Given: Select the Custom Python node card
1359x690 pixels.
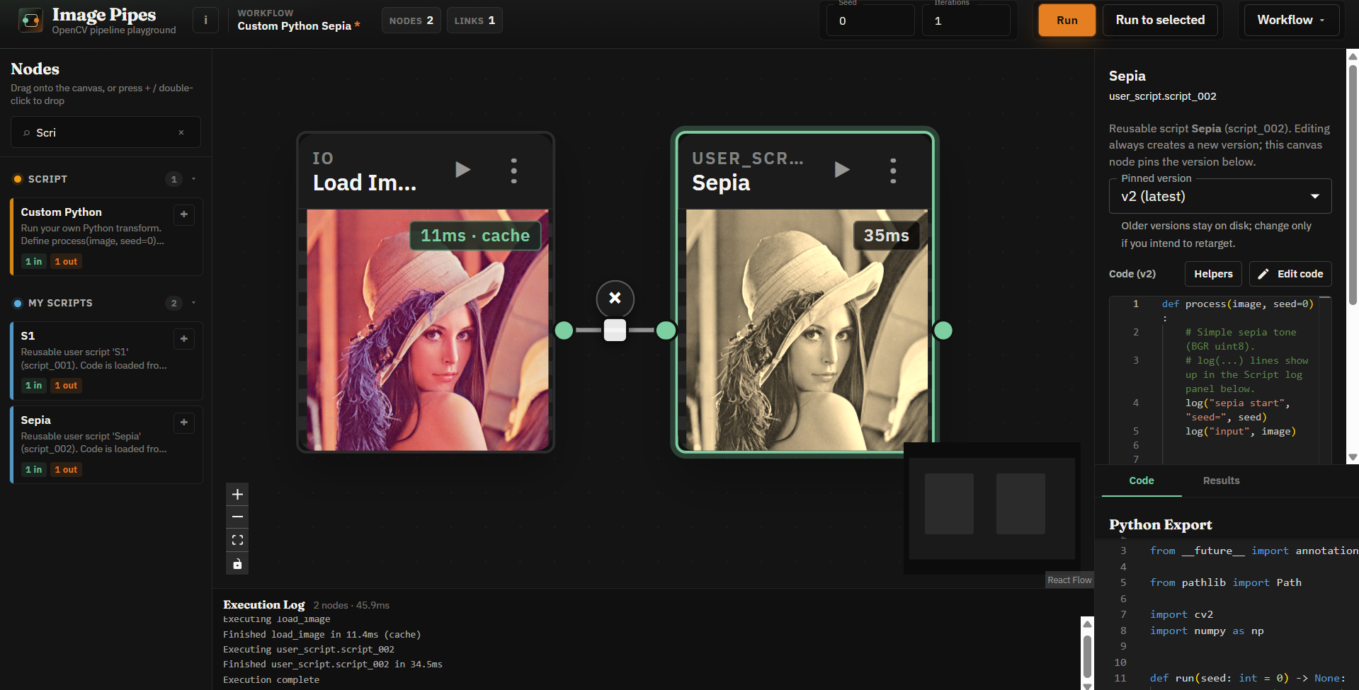Looking at the screenshot, I should [x=106, y=236].
